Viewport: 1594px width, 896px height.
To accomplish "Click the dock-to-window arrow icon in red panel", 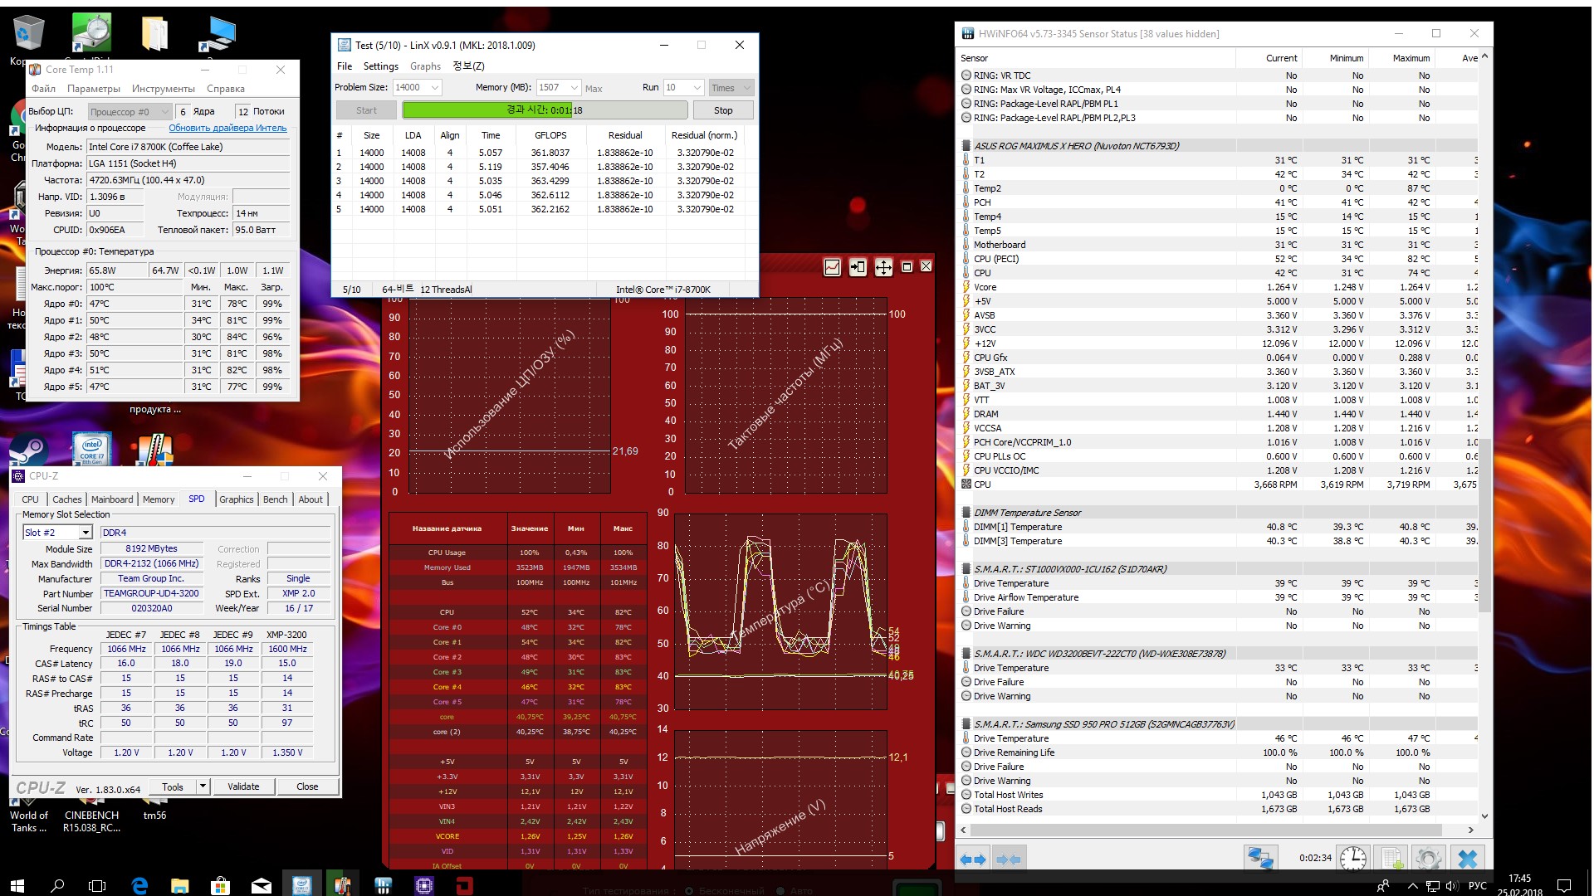I will click(858, 267).
